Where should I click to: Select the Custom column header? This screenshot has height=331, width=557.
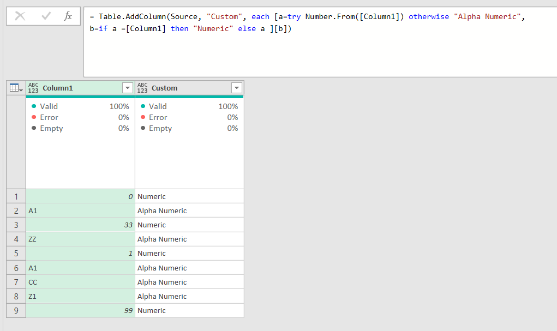click(189, 88)
